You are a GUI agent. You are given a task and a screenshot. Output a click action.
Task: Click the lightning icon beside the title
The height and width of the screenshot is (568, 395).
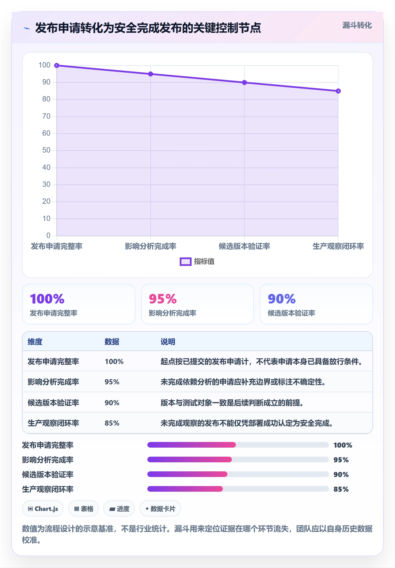point(27,28)
